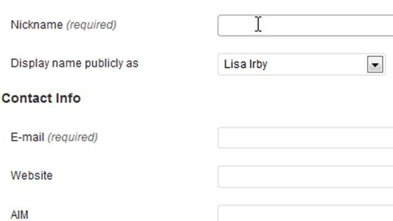Click the required note beside Nickname

click(91, 25)
